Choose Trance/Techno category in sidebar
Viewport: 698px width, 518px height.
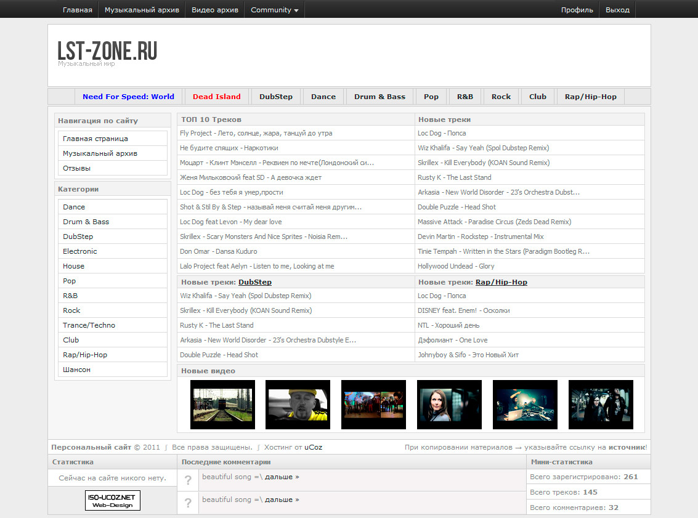[89, 325]
